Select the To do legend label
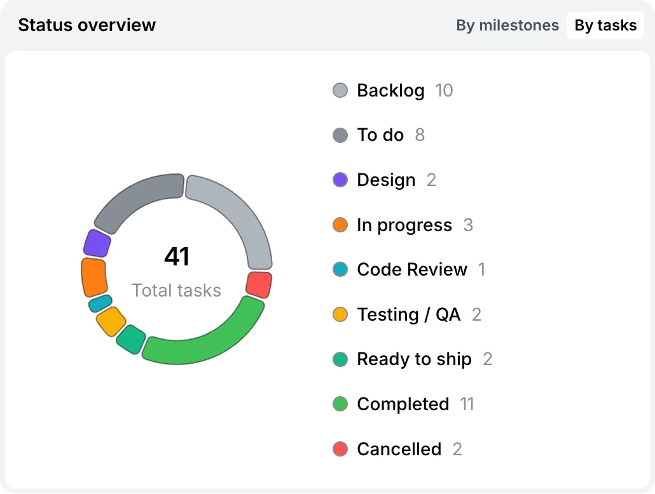This screenshot has width=655, height=494. 380,135
